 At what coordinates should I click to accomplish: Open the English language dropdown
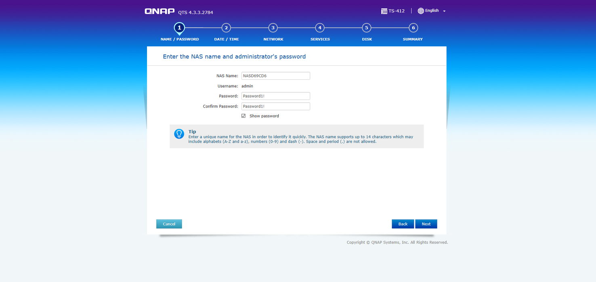(x=432, y=11)
